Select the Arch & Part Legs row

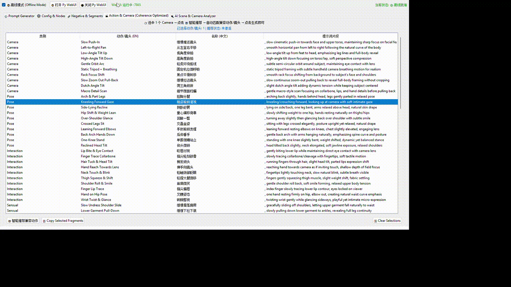click(202, 96)
